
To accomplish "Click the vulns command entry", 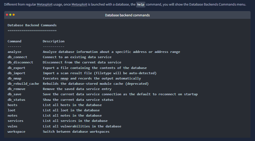I will point(13,126).
